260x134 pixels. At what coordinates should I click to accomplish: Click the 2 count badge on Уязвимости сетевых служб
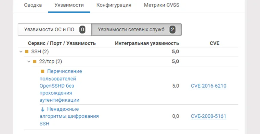pyautogui.click(x=172, y=30)
